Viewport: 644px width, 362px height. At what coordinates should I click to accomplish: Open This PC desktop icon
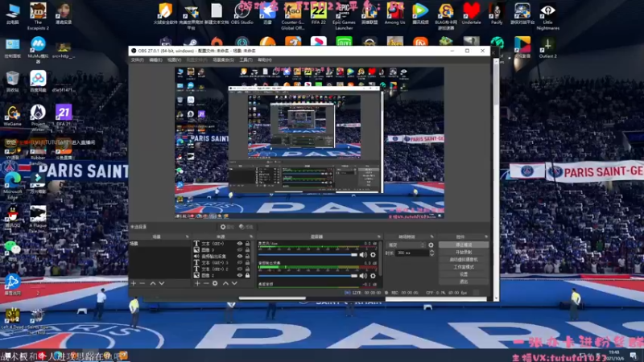[x=13, y=14]
